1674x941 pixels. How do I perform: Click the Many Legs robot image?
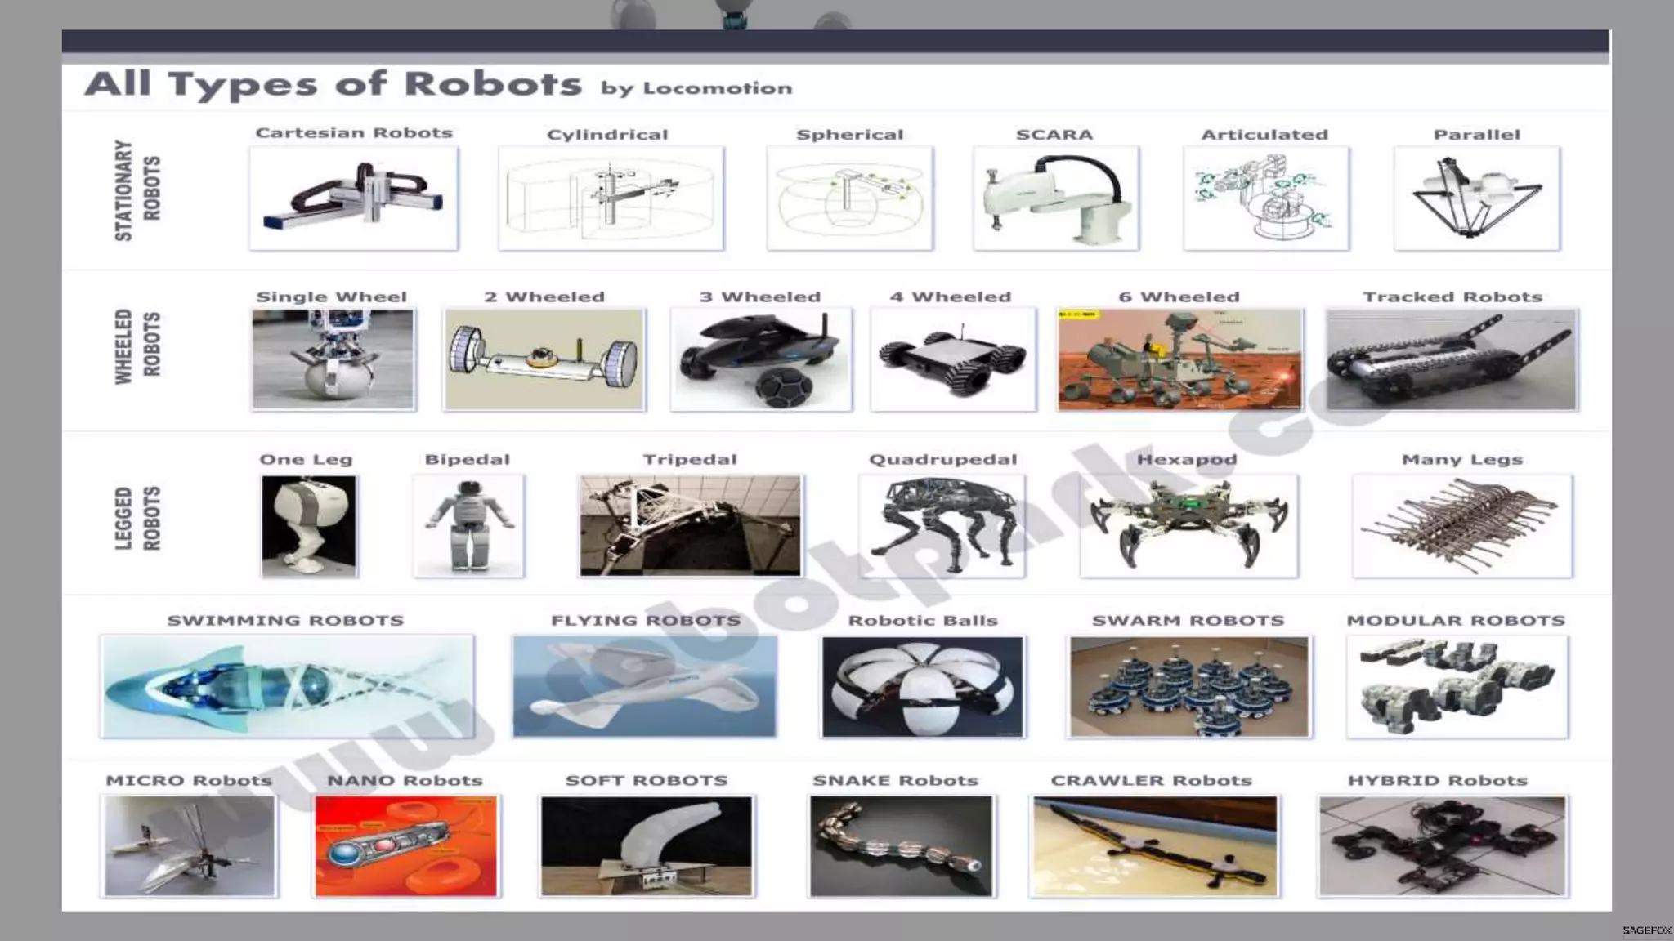pos(1461,525)
